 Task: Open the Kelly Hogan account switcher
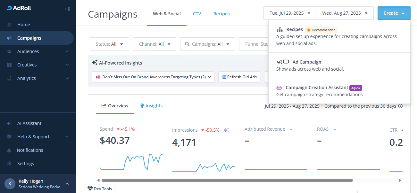[x=38, y=184]
